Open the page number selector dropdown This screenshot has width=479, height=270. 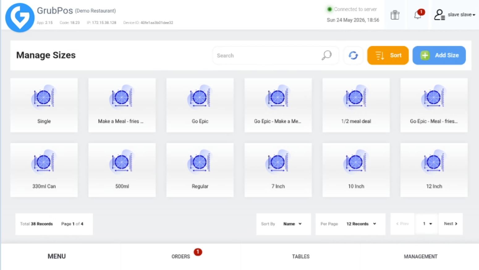(x=426, y=224)
